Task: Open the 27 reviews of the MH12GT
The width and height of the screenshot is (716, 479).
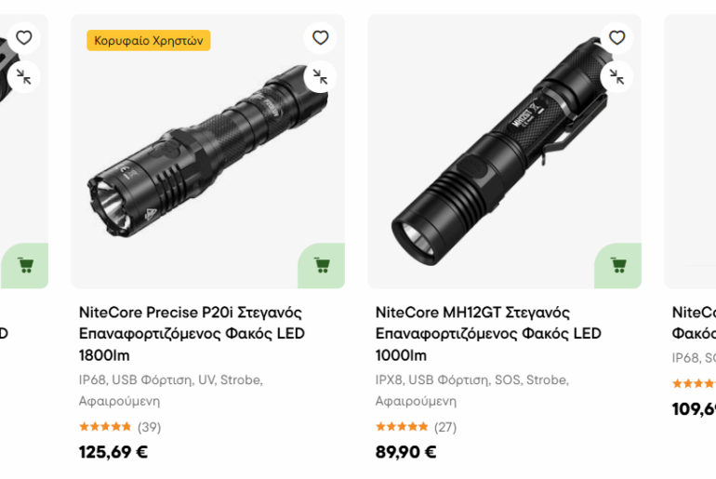Action: (445, 427)
